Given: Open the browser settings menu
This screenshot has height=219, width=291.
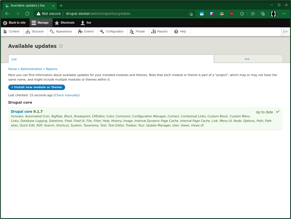Looking at the screenshot, I should pos(284,13).
